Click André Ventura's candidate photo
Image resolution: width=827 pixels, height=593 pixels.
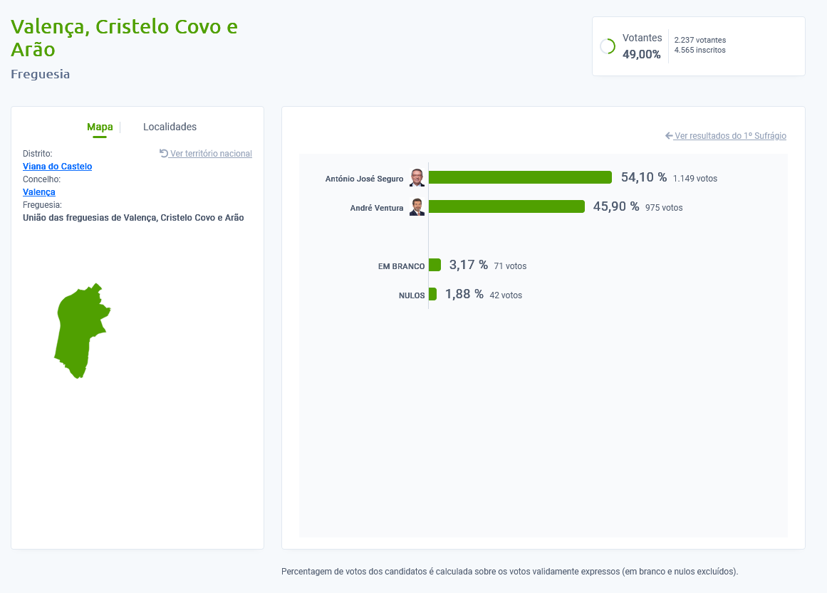417,207
